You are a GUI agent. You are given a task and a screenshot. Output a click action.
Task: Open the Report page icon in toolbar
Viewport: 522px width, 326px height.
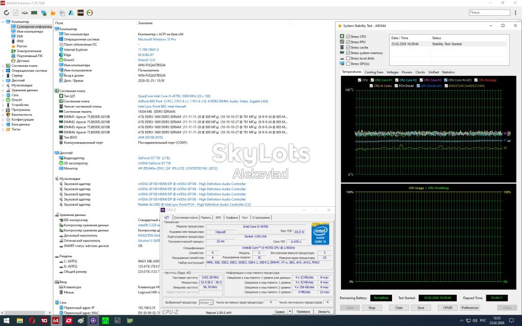16,13
